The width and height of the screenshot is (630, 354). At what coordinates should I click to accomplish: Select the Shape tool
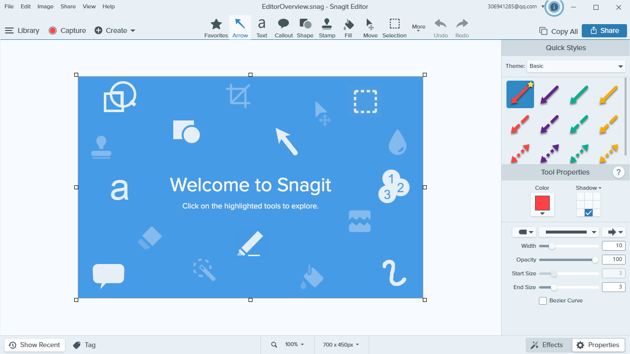pos(305,27)
